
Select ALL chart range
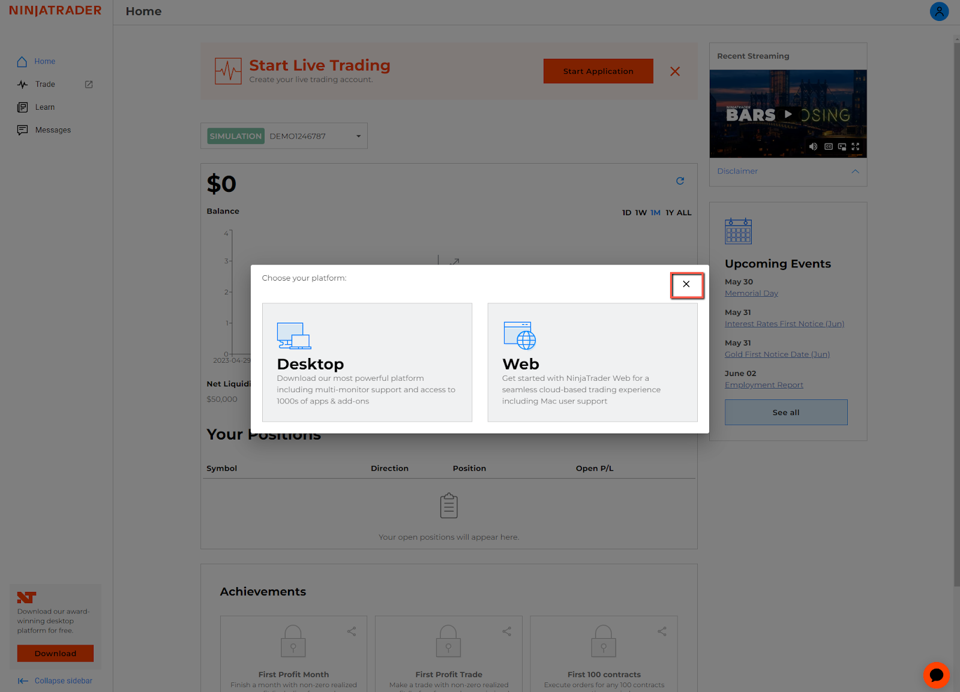[x=684, y=213]
